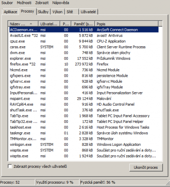Switch to the Služby tab
The width and height of the screenshot is (170, 187).
[43, 12]
